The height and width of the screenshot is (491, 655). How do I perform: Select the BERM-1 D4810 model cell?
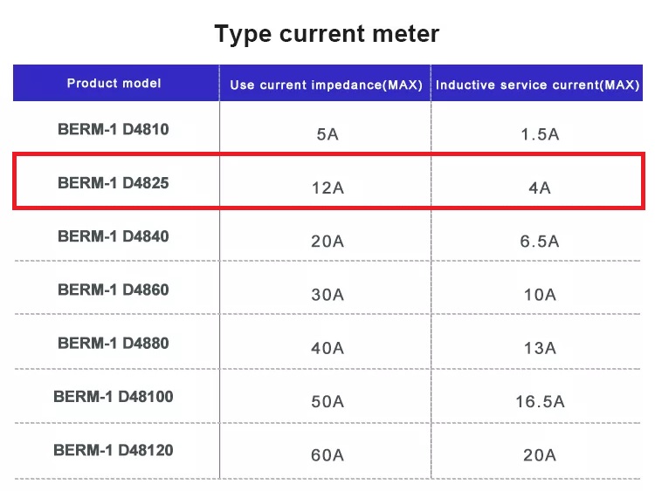pyautogui.click(x=114, y=129)
